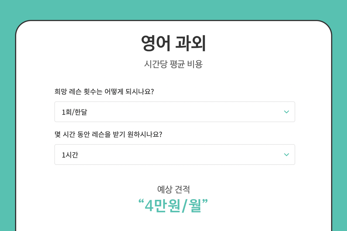The width and height of the screenshot is (347, 231).
Task: Click the chevron on the lesson frequency dropdown
Action: [x=286, y=112]
